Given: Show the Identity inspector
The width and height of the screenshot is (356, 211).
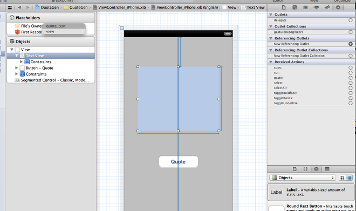Looking at the screenshot, I should tap(305, 8).
